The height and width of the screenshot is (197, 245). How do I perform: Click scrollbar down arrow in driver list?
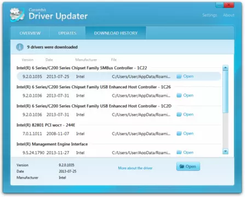pyautogui.click(x=225, y=151)
